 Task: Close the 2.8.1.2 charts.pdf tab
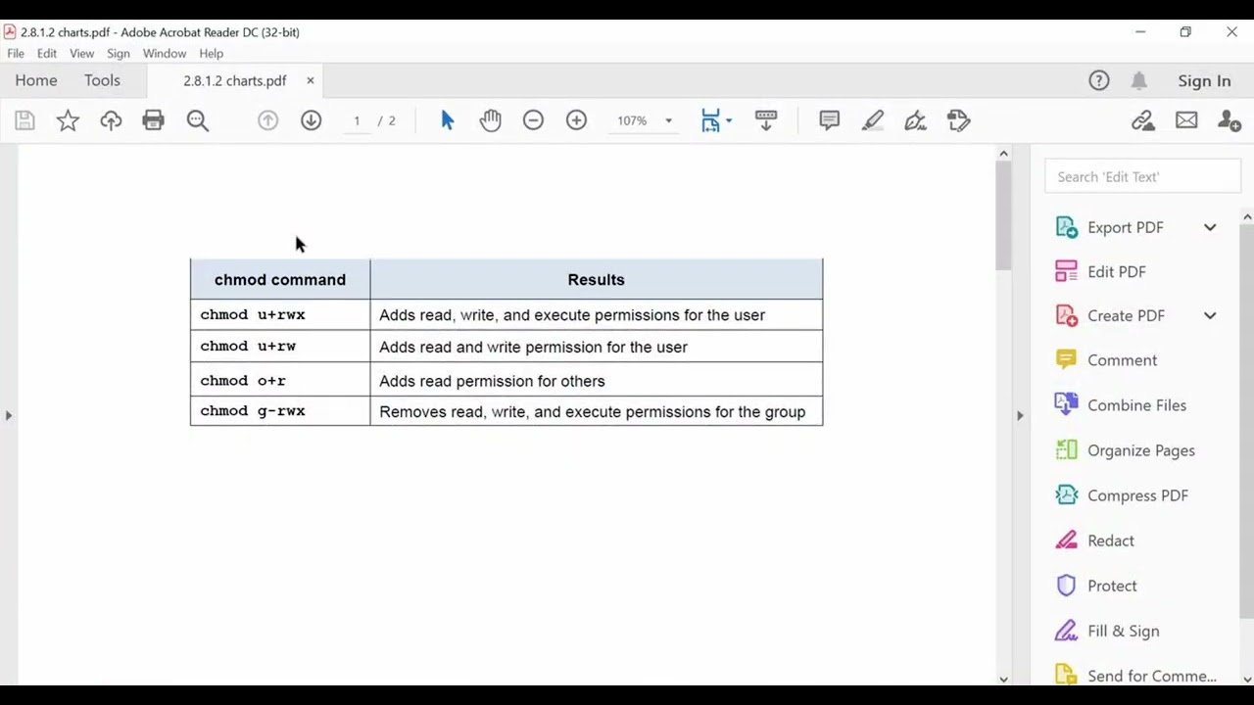point(310,80)
